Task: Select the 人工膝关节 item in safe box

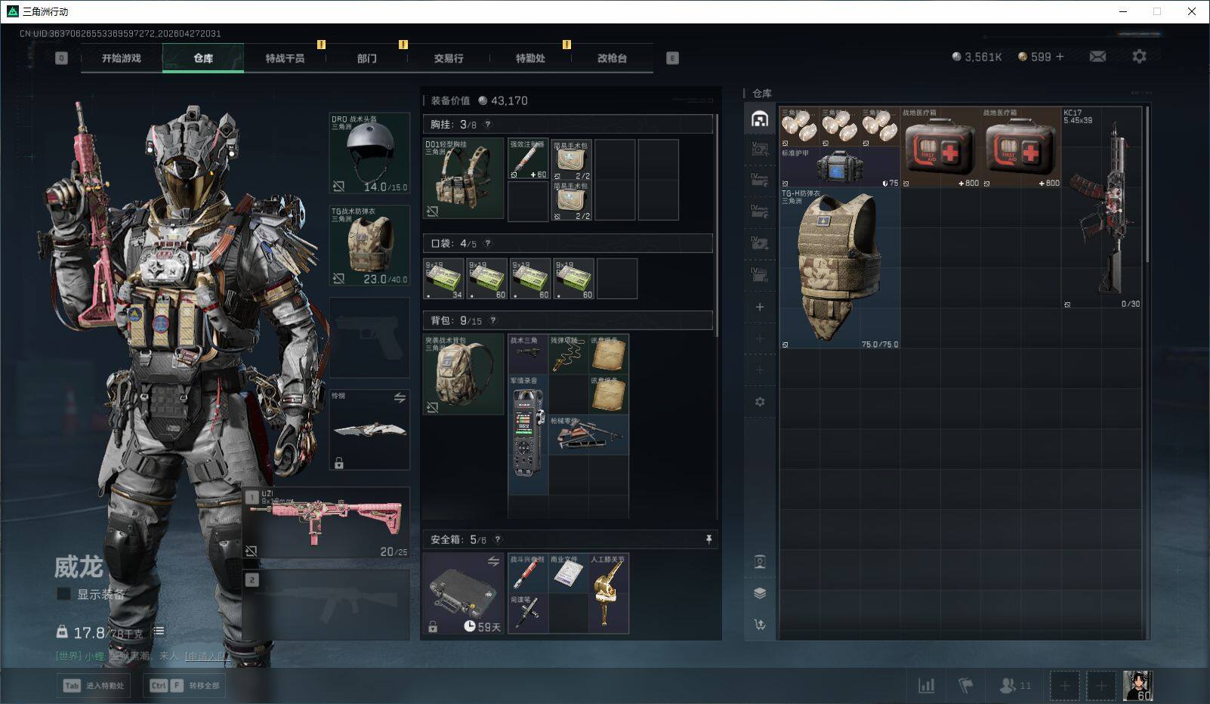Action: (609, 594)
